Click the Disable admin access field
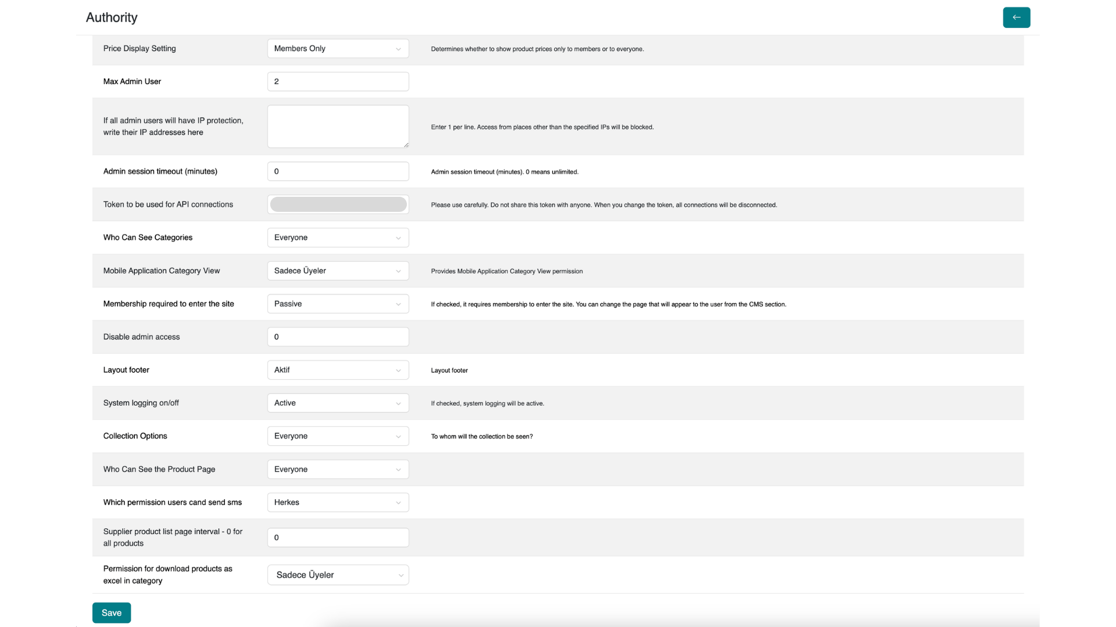1116x627 pixels. click(338, 337)
